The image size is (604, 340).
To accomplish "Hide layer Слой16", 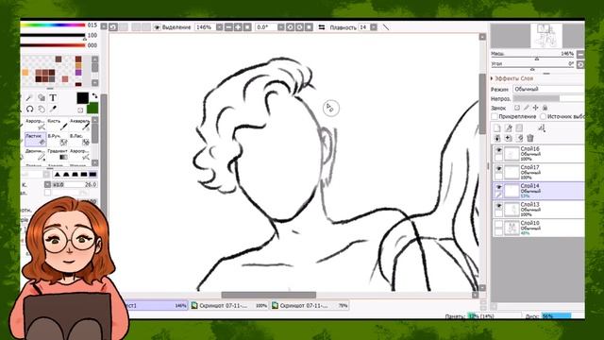I will (499, 149).
